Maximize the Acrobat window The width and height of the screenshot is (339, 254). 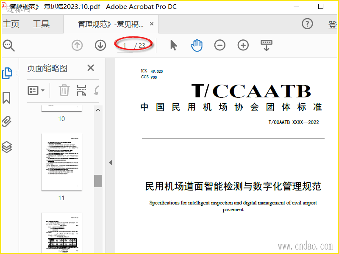(321, 6)
